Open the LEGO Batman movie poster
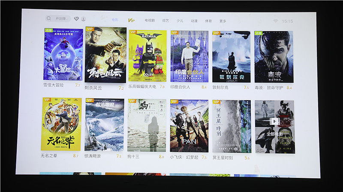The height and width of the screenshot is (192, 343). tap(147, 56)
